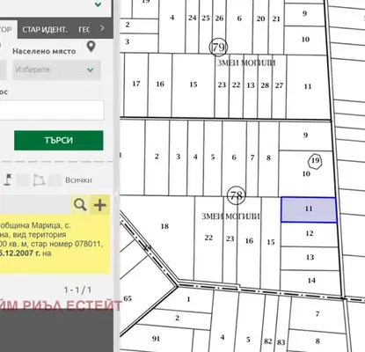The width and height of the screenshot is (365, 352).
Task: Open the Населено място dropdown
Action: point(56,70)
